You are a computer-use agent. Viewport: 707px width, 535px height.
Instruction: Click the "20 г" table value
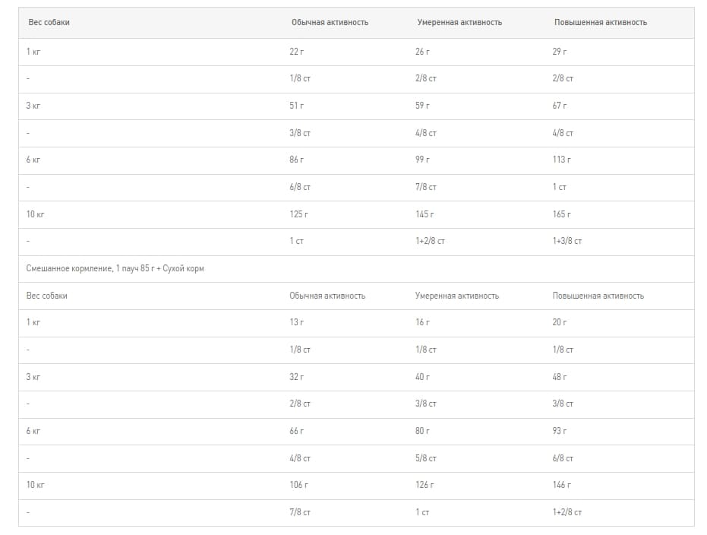pos(560,322)
